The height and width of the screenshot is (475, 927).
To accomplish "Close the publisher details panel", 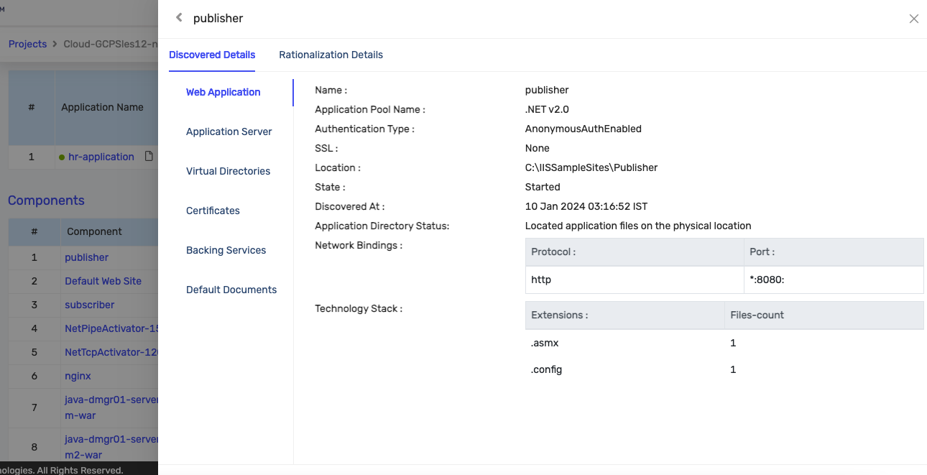I will [x=913, y=19].
